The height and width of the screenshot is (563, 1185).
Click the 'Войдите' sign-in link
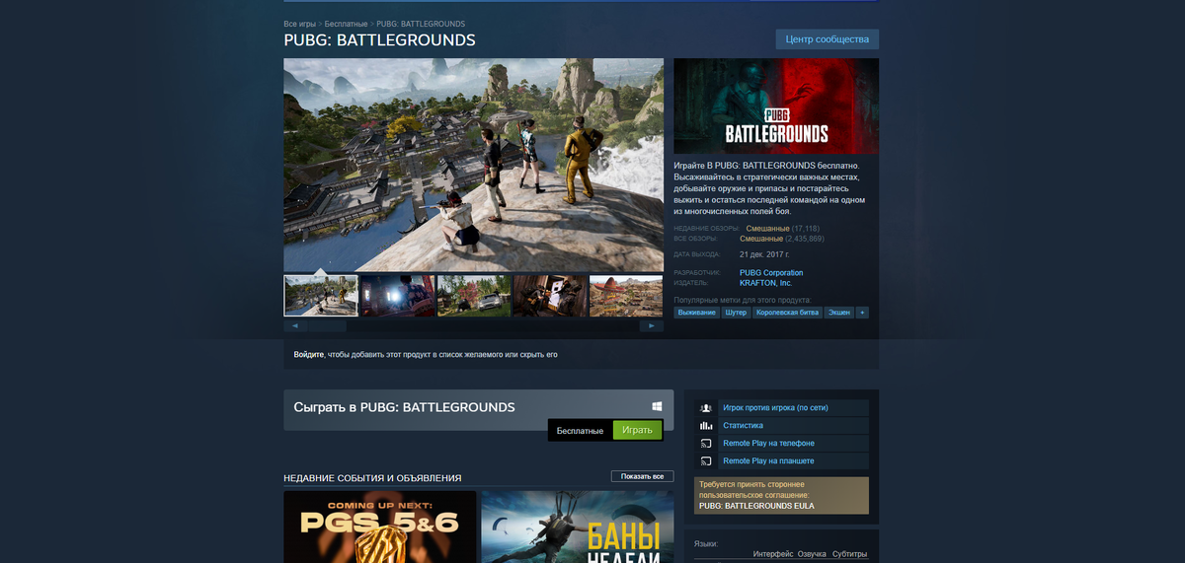coord(308,354)
